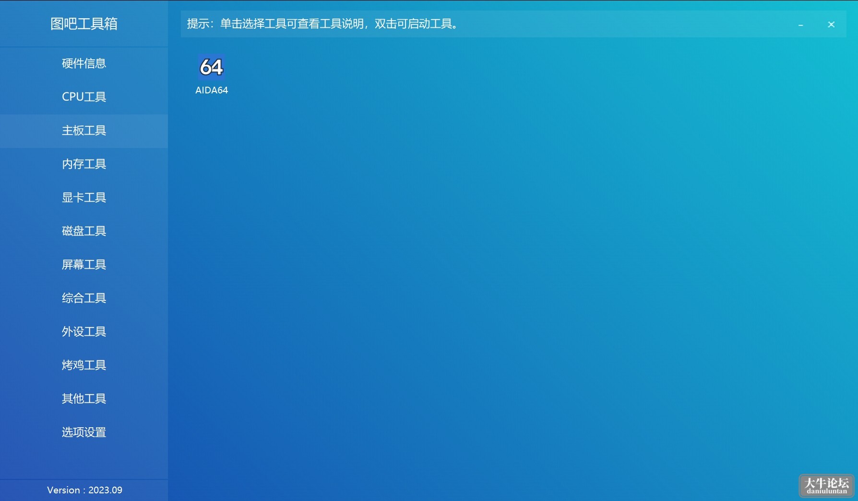The image size is (858, 501).
Task: Click the Version : 2023.09 label
Action: pyautogui.click(x=84, y=490)
